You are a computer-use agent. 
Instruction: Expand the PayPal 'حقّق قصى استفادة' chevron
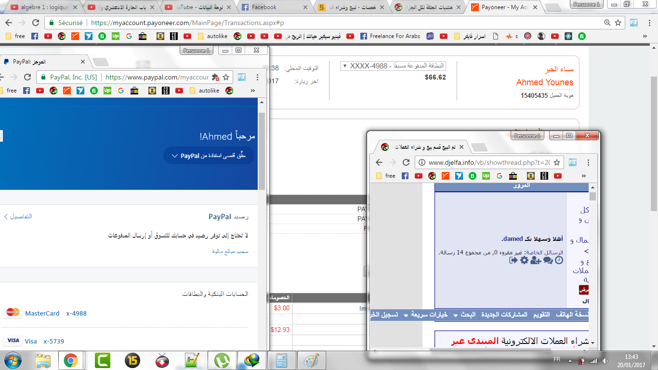[174, 156]
